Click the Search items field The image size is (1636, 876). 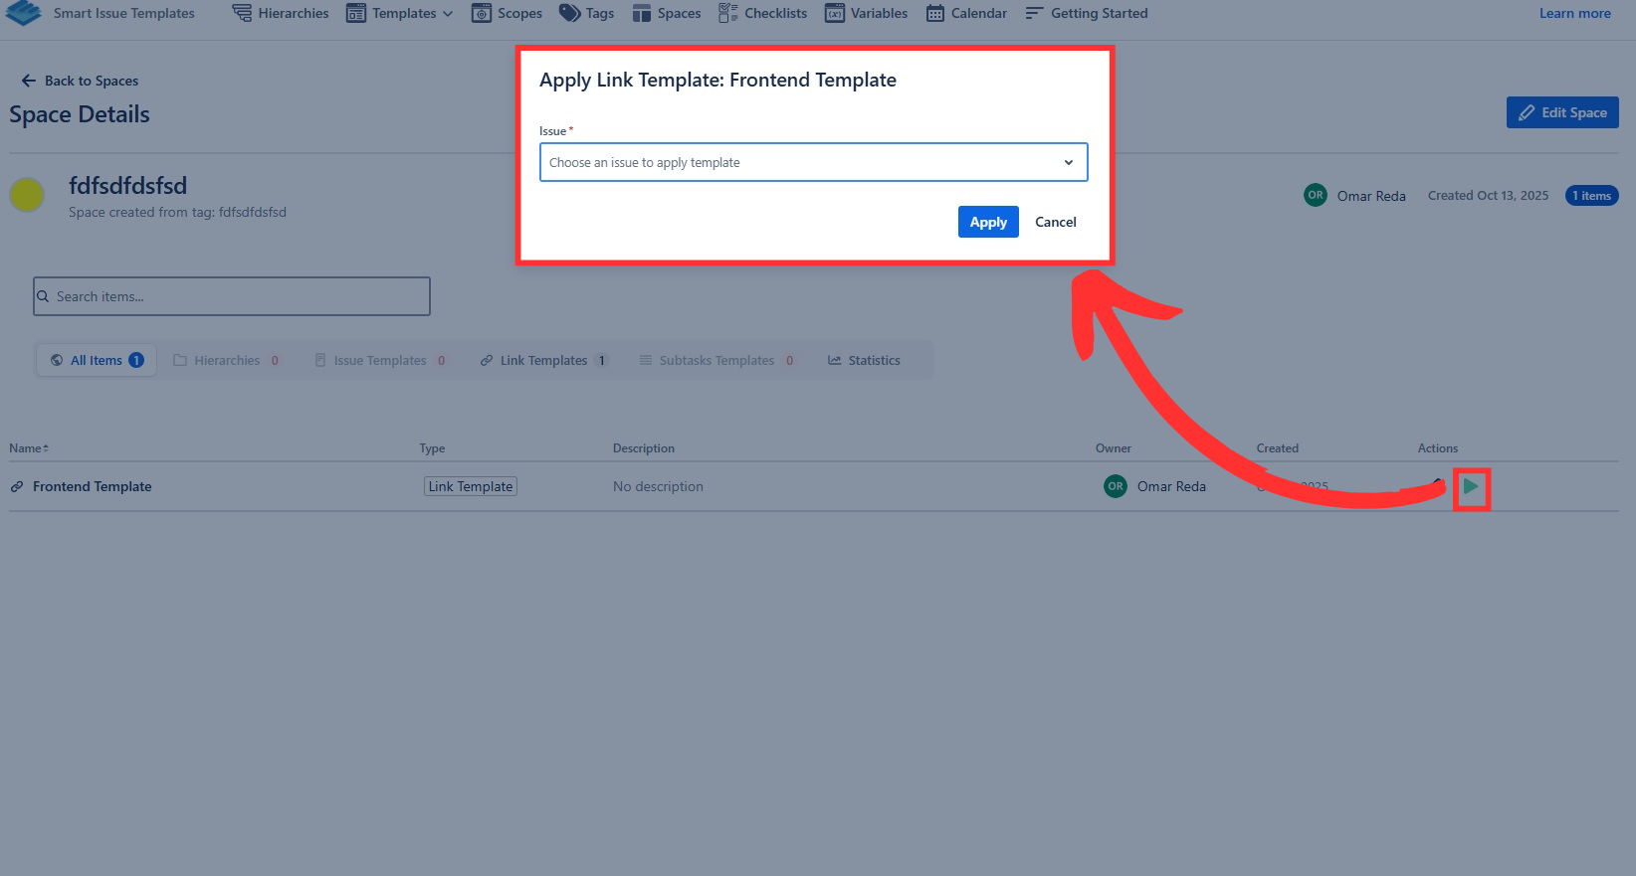[x=232, y=296]
